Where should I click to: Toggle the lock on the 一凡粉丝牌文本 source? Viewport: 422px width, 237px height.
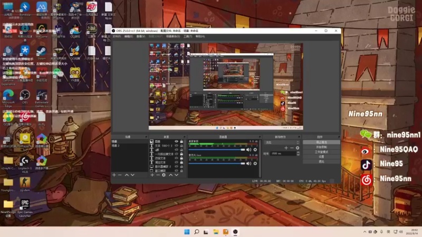[181, 154]
